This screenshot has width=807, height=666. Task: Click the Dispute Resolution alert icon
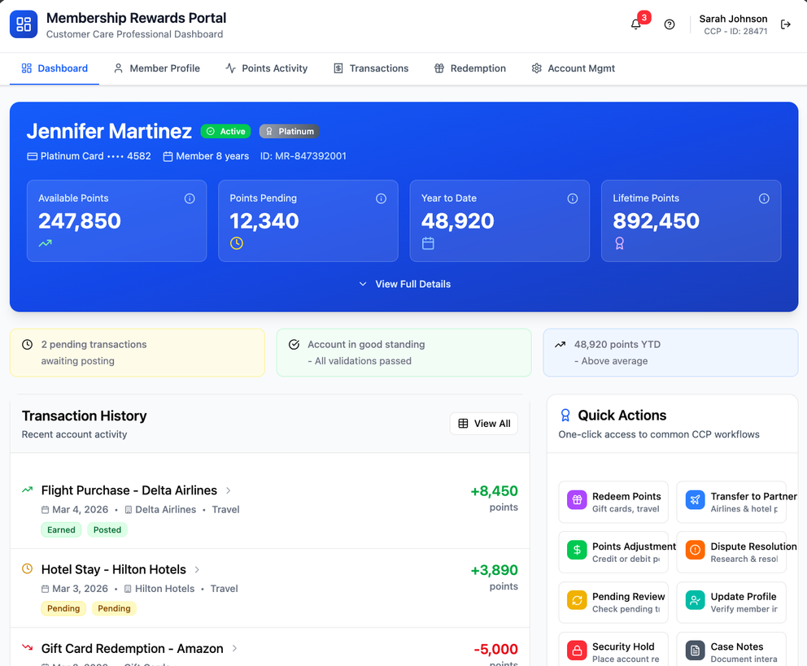pos(696,550)
